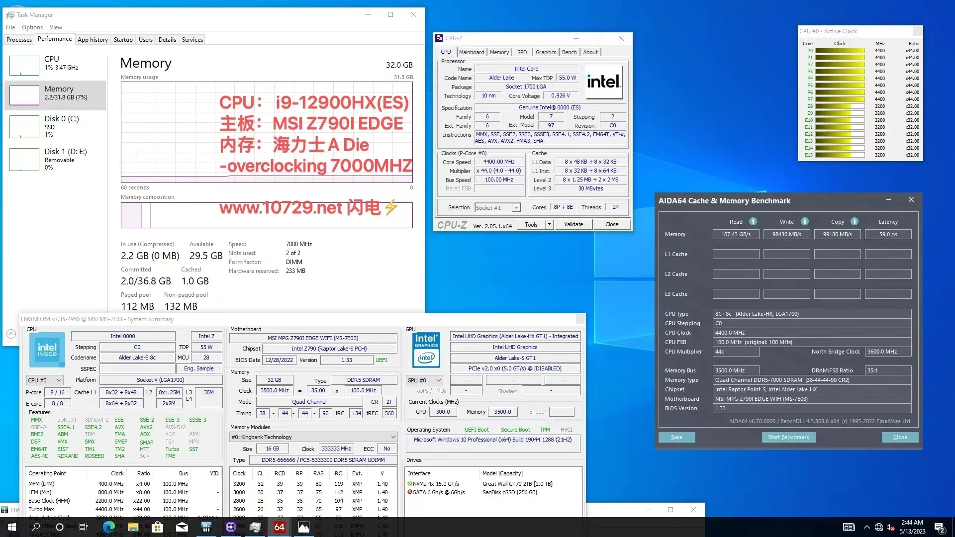Click the Intel Graphics logo in HWiNFO

pyautogui.click(x=426, y=350)
